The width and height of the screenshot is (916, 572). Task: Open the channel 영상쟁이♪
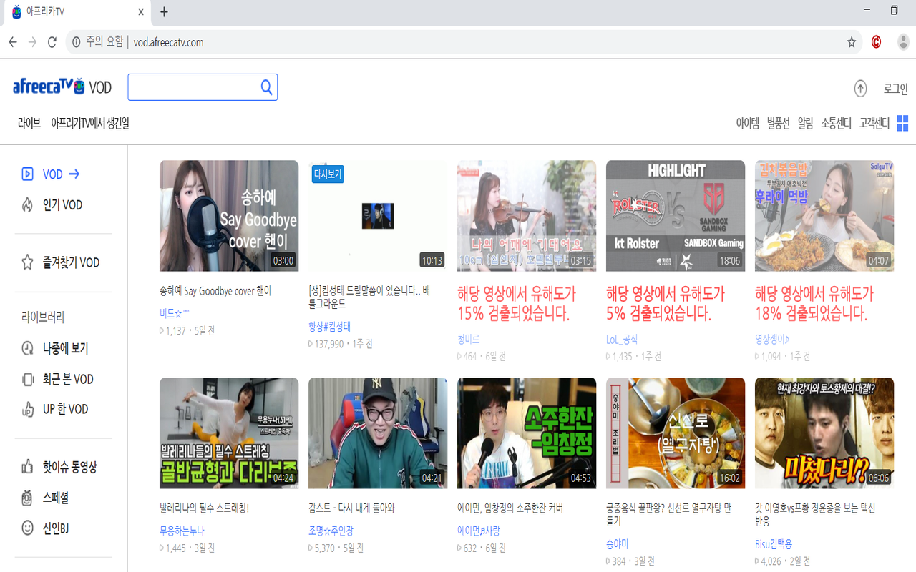pyautogui.click(x=771, y=339)
